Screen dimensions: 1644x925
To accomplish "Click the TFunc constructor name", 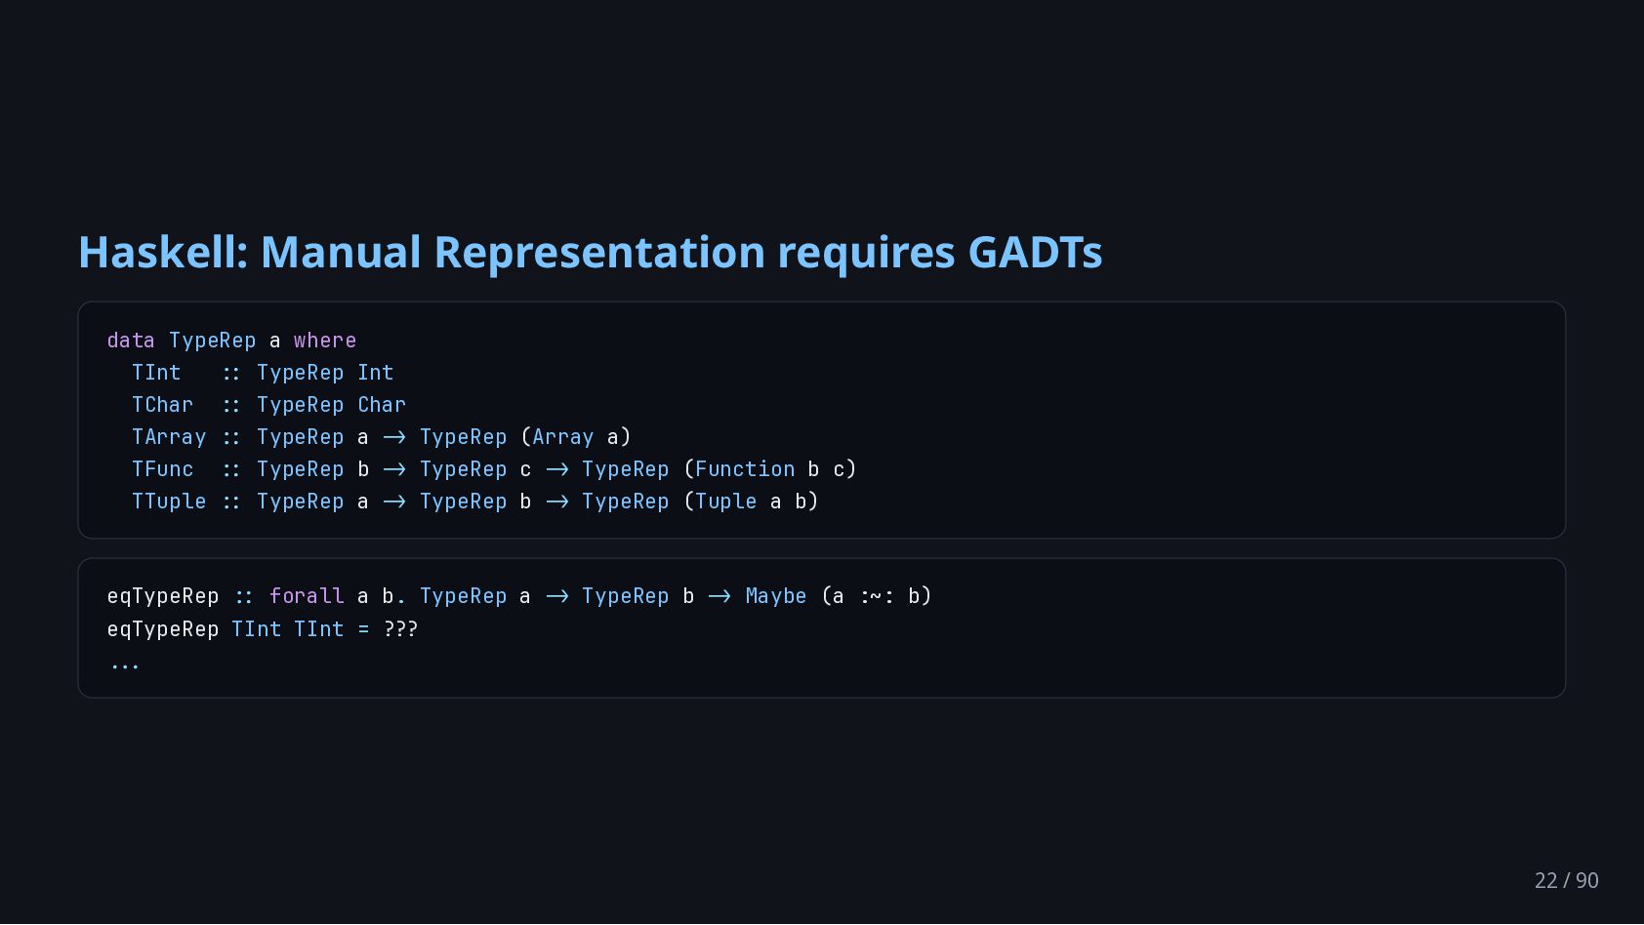I will tap(163, 469).
